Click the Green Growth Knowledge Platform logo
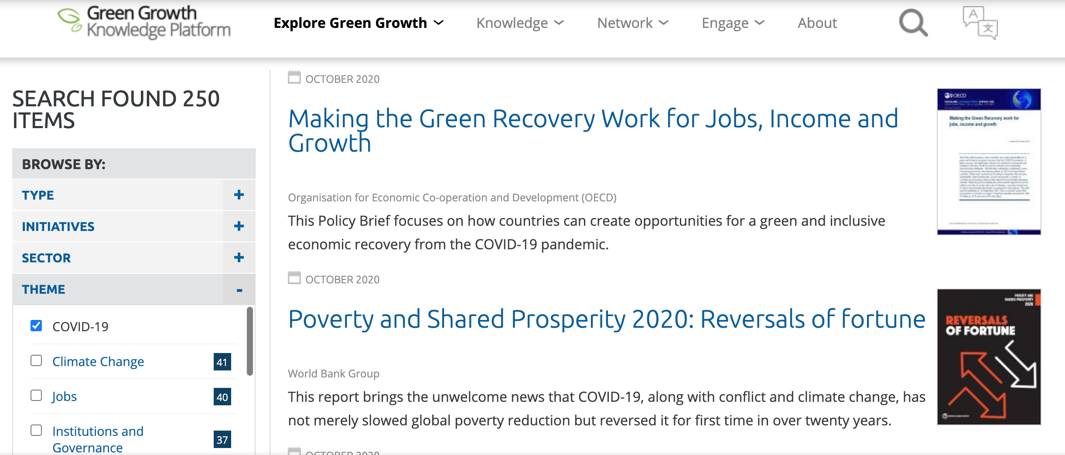1065x455 pixels. pyautogui.click(x=144, y=22)
